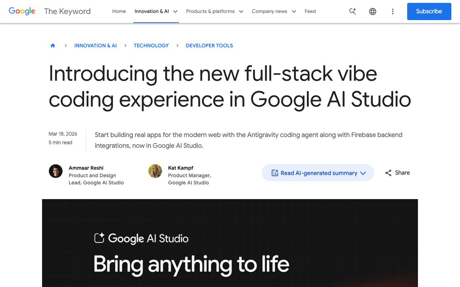Click the blue Subscribe button
Screen dimensions: 460x287
pyautogui.click(x=429, y=11)
